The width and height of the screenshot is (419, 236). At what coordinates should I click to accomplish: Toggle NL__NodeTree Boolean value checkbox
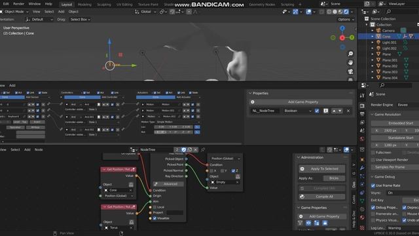click(x=317, y=111)
